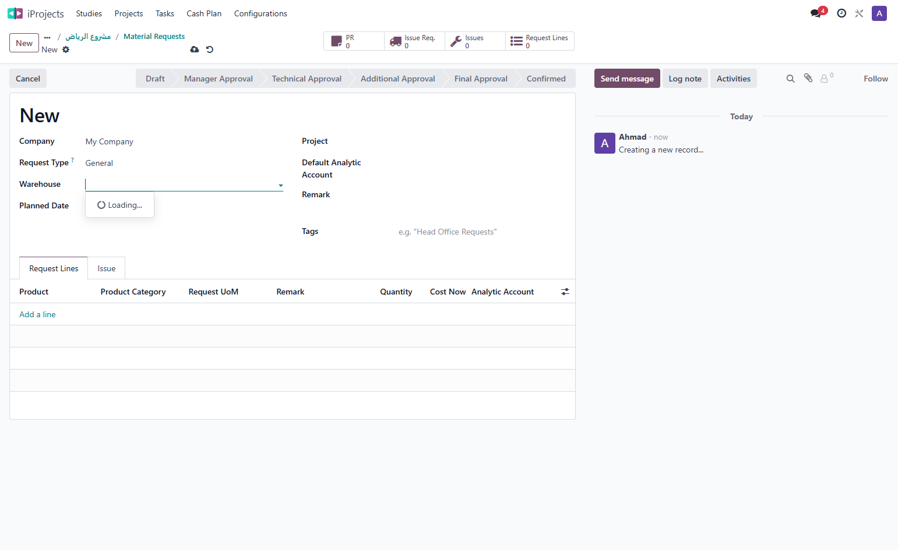The width and height of the screenshot is (898, 550).
Task: Go to Material Requests breadcrumb
Action: pyautogui.click(x=154, y=36)
